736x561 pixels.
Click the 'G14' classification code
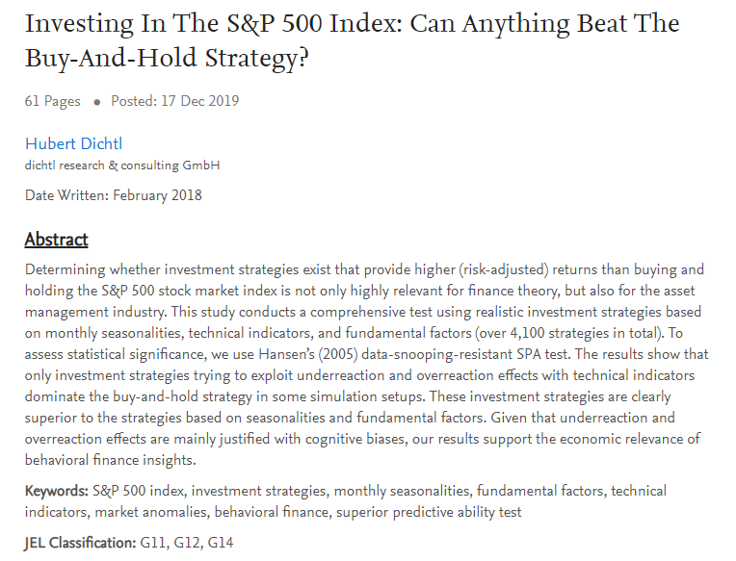[x=221, y=543]
